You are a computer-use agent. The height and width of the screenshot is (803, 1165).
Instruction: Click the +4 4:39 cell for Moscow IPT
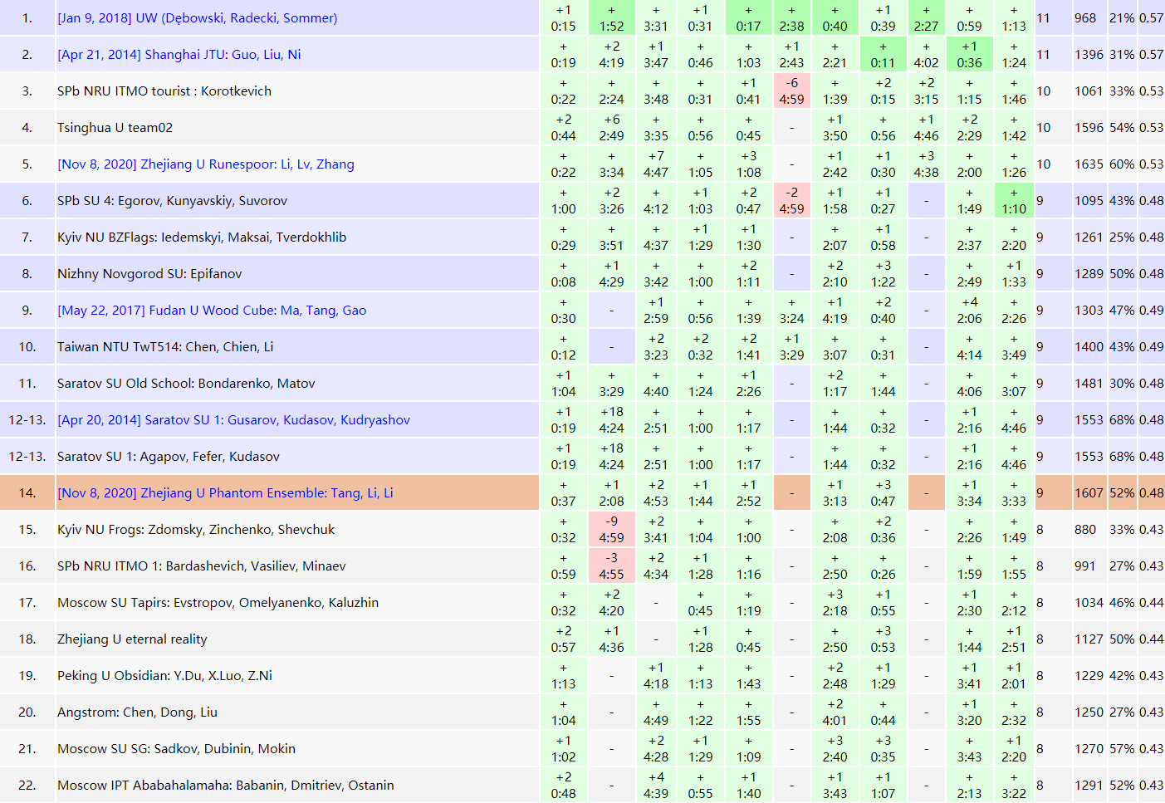[x=655, y=786]
